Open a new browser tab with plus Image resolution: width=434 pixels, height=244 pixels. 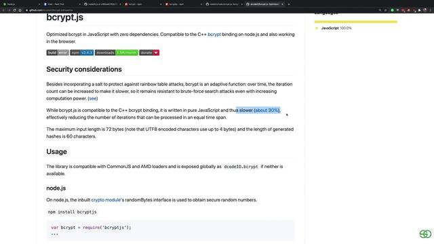coord(289,4)
